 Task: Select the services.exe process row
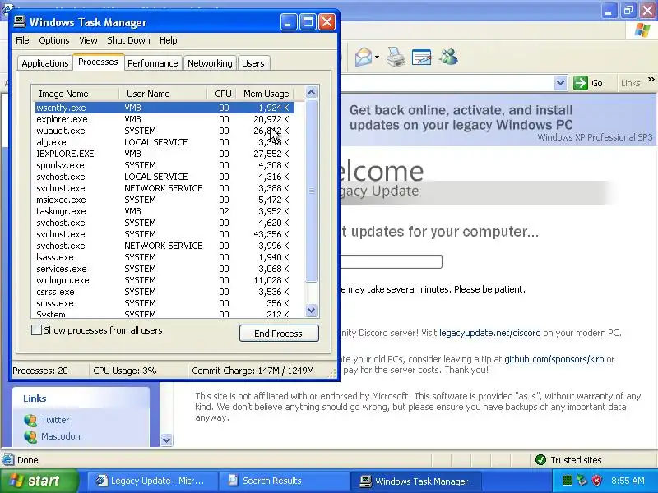pos(164,269)
